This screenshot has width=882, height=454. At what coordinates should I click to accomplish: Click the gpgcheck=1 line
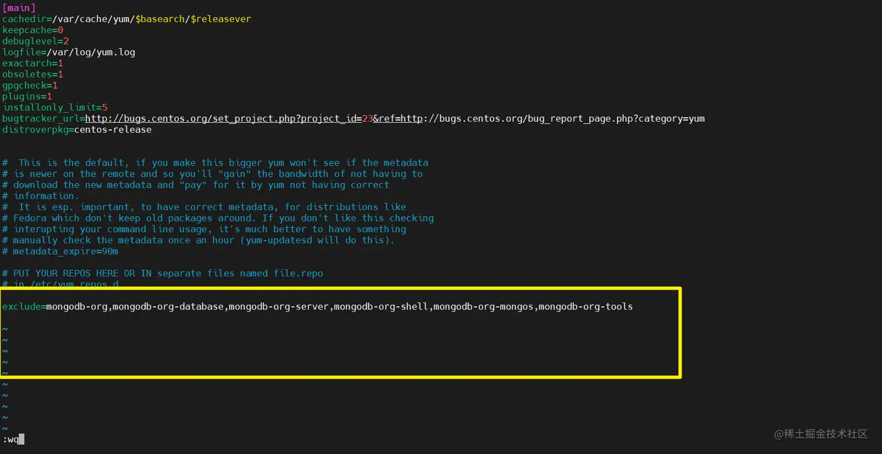30,86
